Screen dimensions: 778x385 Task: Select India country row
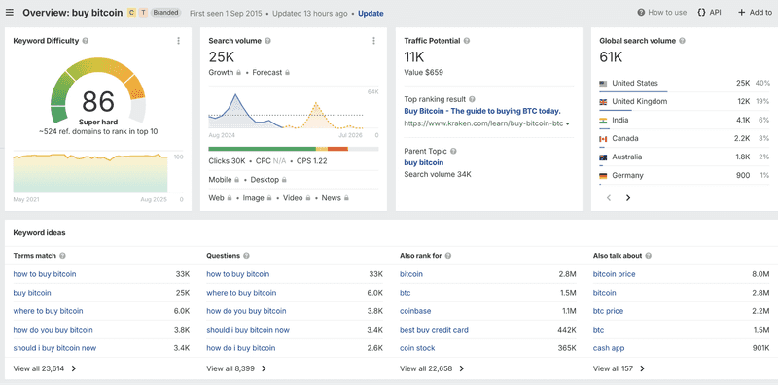685,120
